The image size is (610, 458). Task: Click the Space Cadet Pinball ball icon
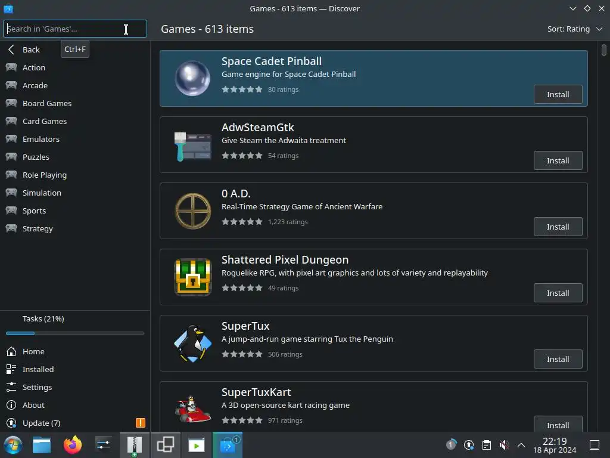click(x=192, y=78)
